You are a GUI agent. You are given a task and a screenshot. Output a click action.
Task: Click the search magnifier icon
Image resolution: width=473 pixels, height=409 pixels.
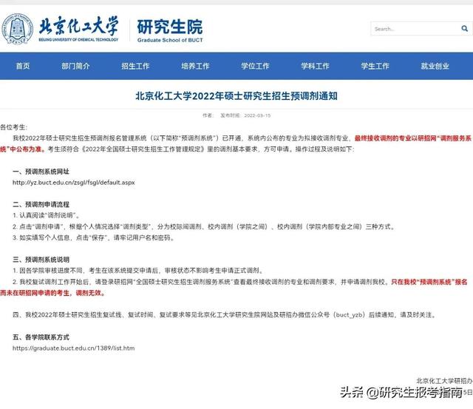point(464,29)
